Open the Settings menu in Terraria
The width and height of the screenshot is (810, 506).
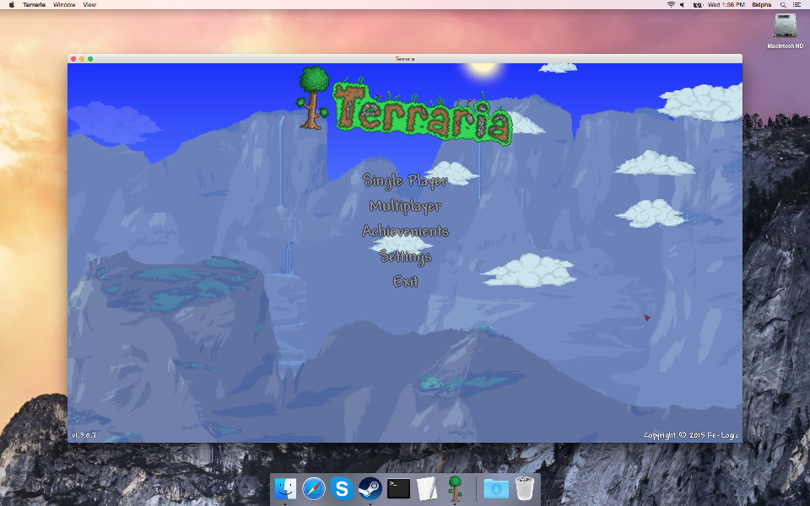tap(405, 256)
